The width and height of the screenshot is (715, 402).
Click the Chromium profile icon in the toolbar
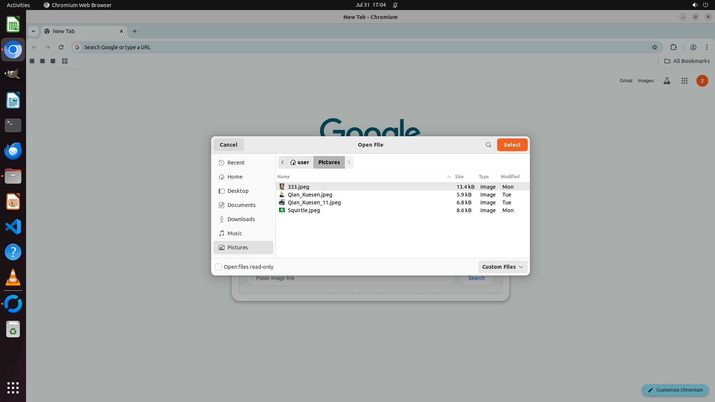pos(693,47)
